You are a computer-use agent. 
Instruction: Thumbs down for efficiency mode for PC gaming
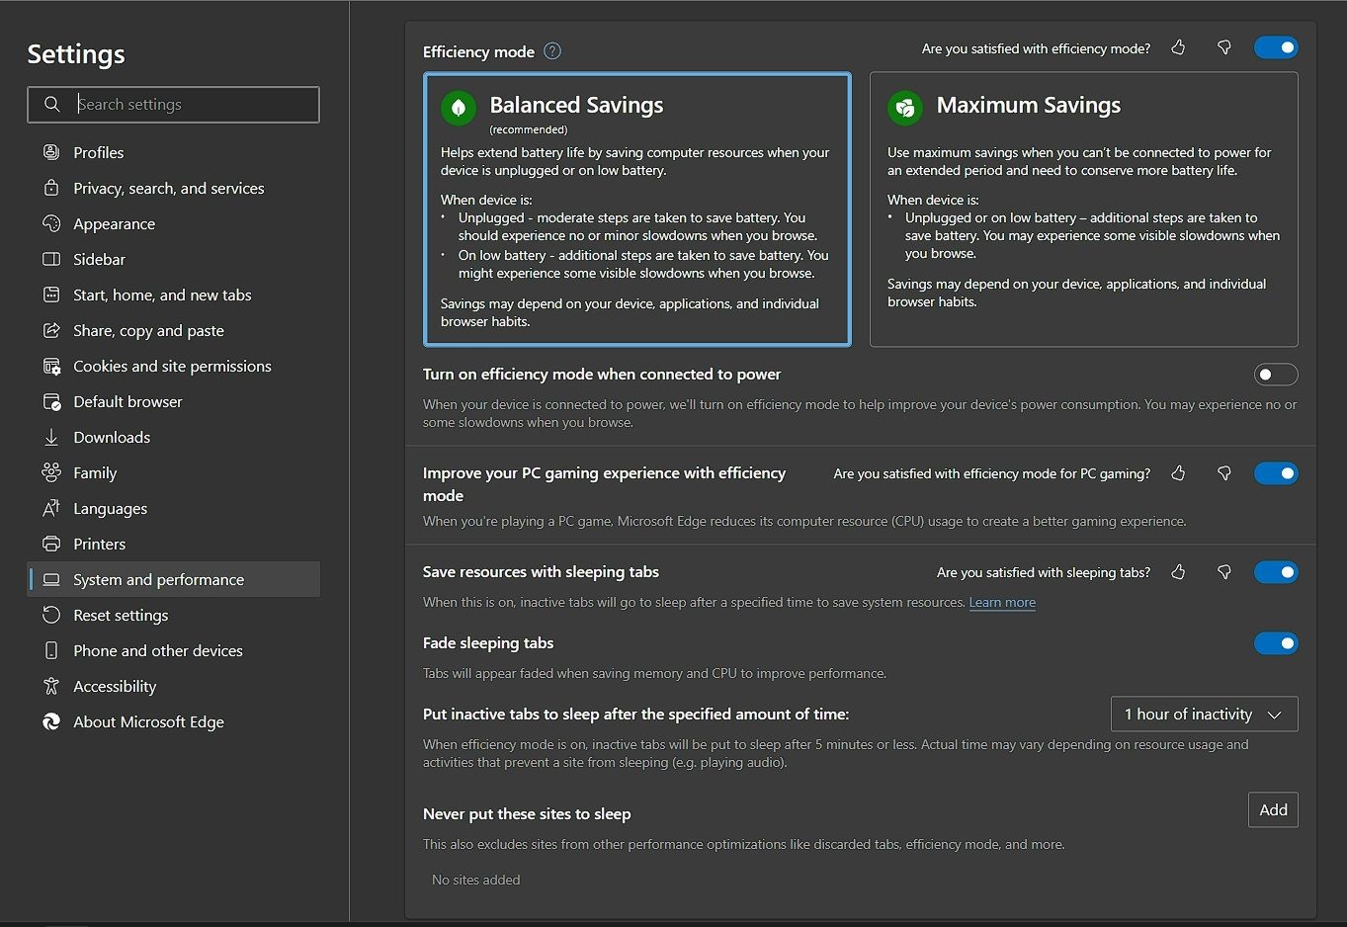pyautogui.click(x=1224, y=473)
